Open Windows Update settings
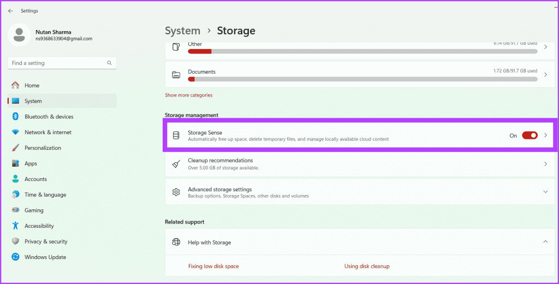 click(x=62, y=257)
